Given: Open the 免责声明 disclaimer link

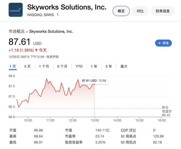Looking at the screenshot, I should [52, 57].
